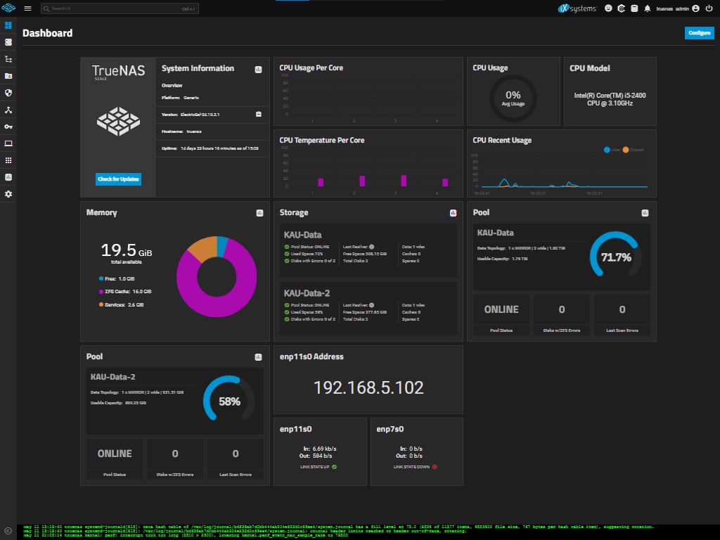Click the Hostname truenas line

click(181, 131)
